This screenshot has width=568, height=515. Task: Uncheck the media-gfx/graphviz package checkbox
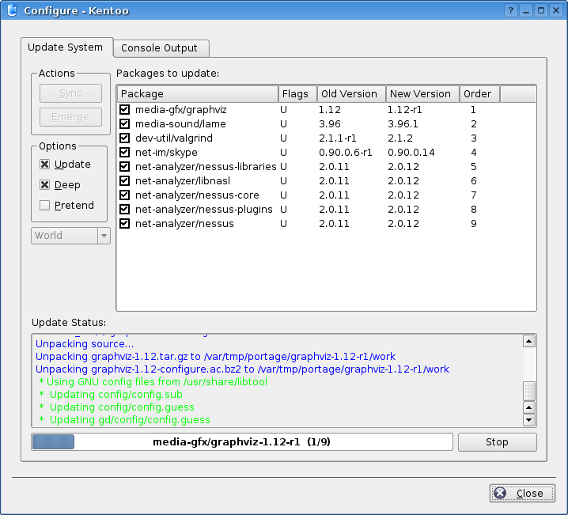pyautogui.click(x=125, y=109)
